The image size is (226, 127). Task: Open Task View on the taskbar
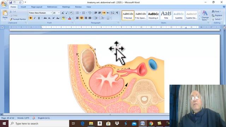pos(73,123)
